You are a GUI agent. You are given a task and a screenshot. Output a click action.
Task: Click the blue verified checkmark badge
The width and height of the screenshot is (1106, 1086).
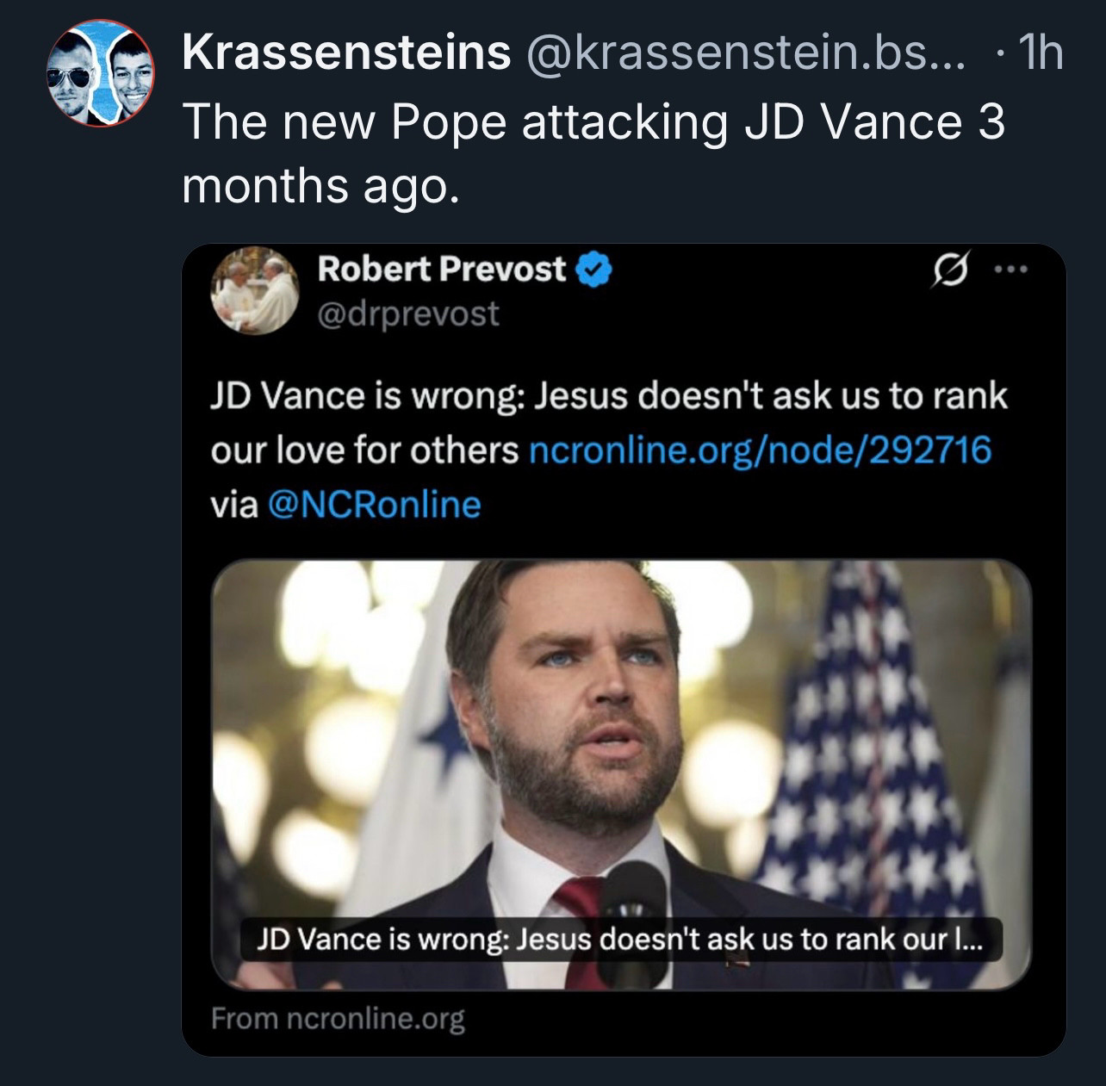593,270
